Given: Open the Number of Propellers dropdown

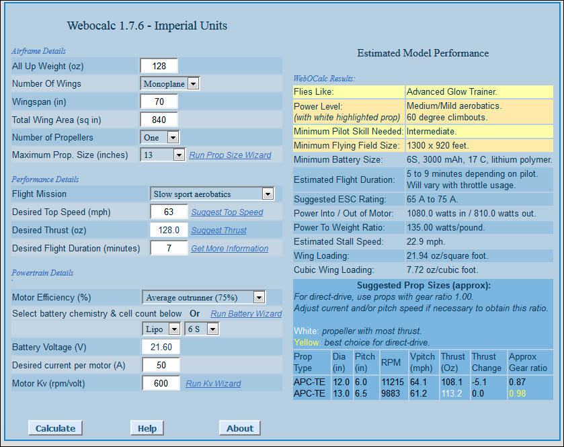Looking at the screenshot, I should tap(173, 136).
